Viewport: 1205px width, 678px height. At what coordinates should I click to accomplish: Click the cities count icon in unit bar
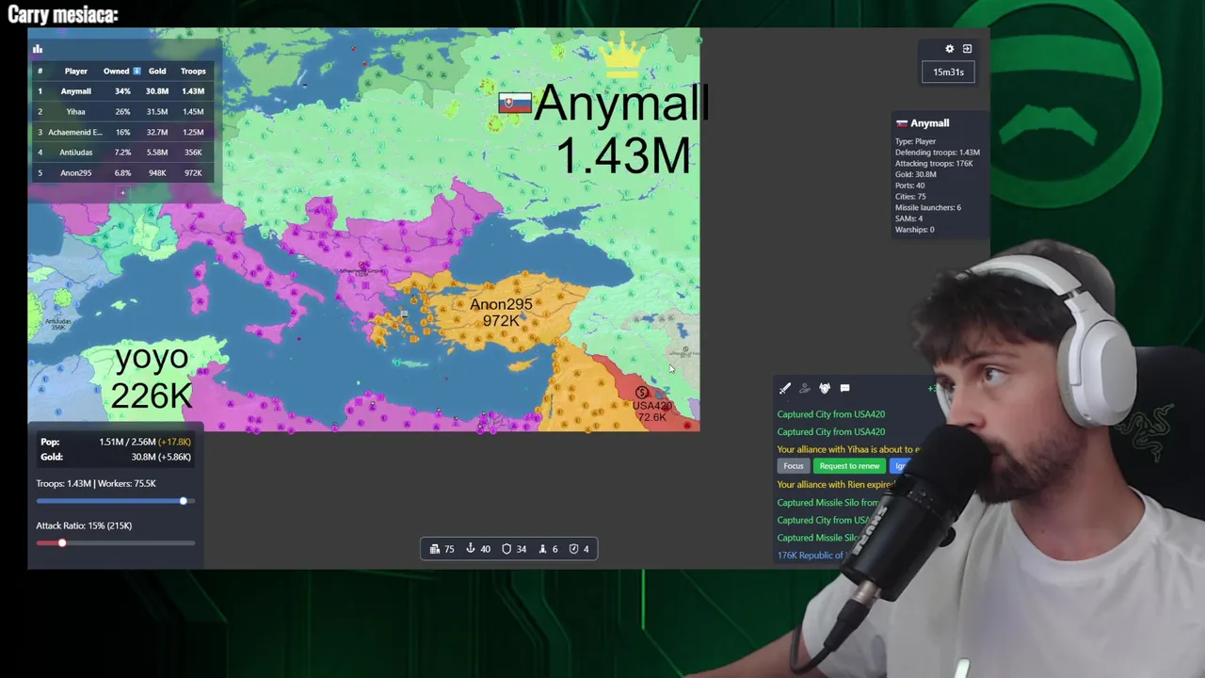click(x=435, y=549)
